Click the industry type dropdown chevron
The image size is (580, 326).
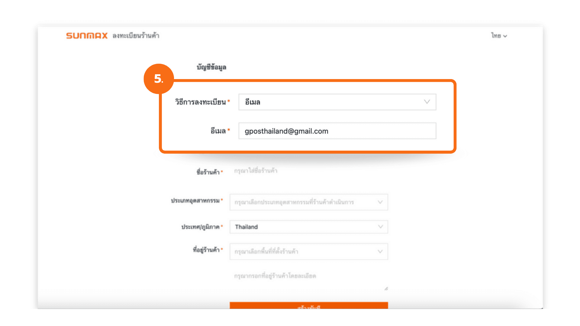380,202
